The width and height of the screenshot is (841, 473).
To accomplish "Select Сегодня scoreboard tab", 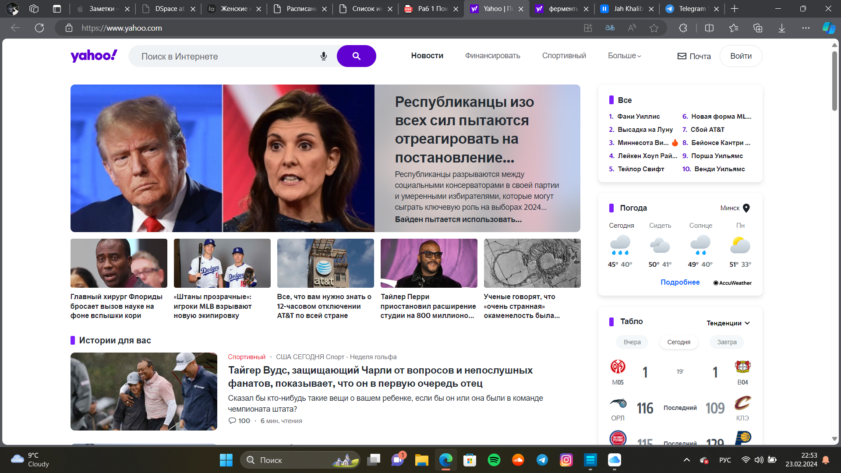I will click(678, 342).
